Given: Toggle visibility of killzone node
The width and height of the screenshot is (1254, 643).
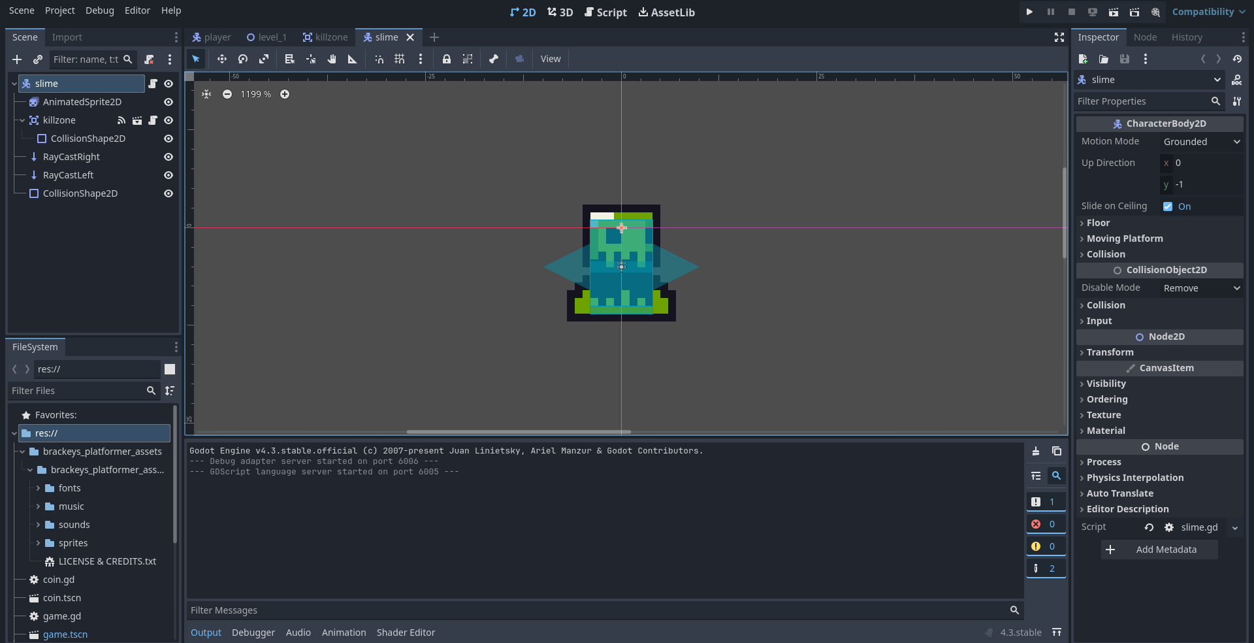Looking at the screenshot, I should (x=169, y=120).
